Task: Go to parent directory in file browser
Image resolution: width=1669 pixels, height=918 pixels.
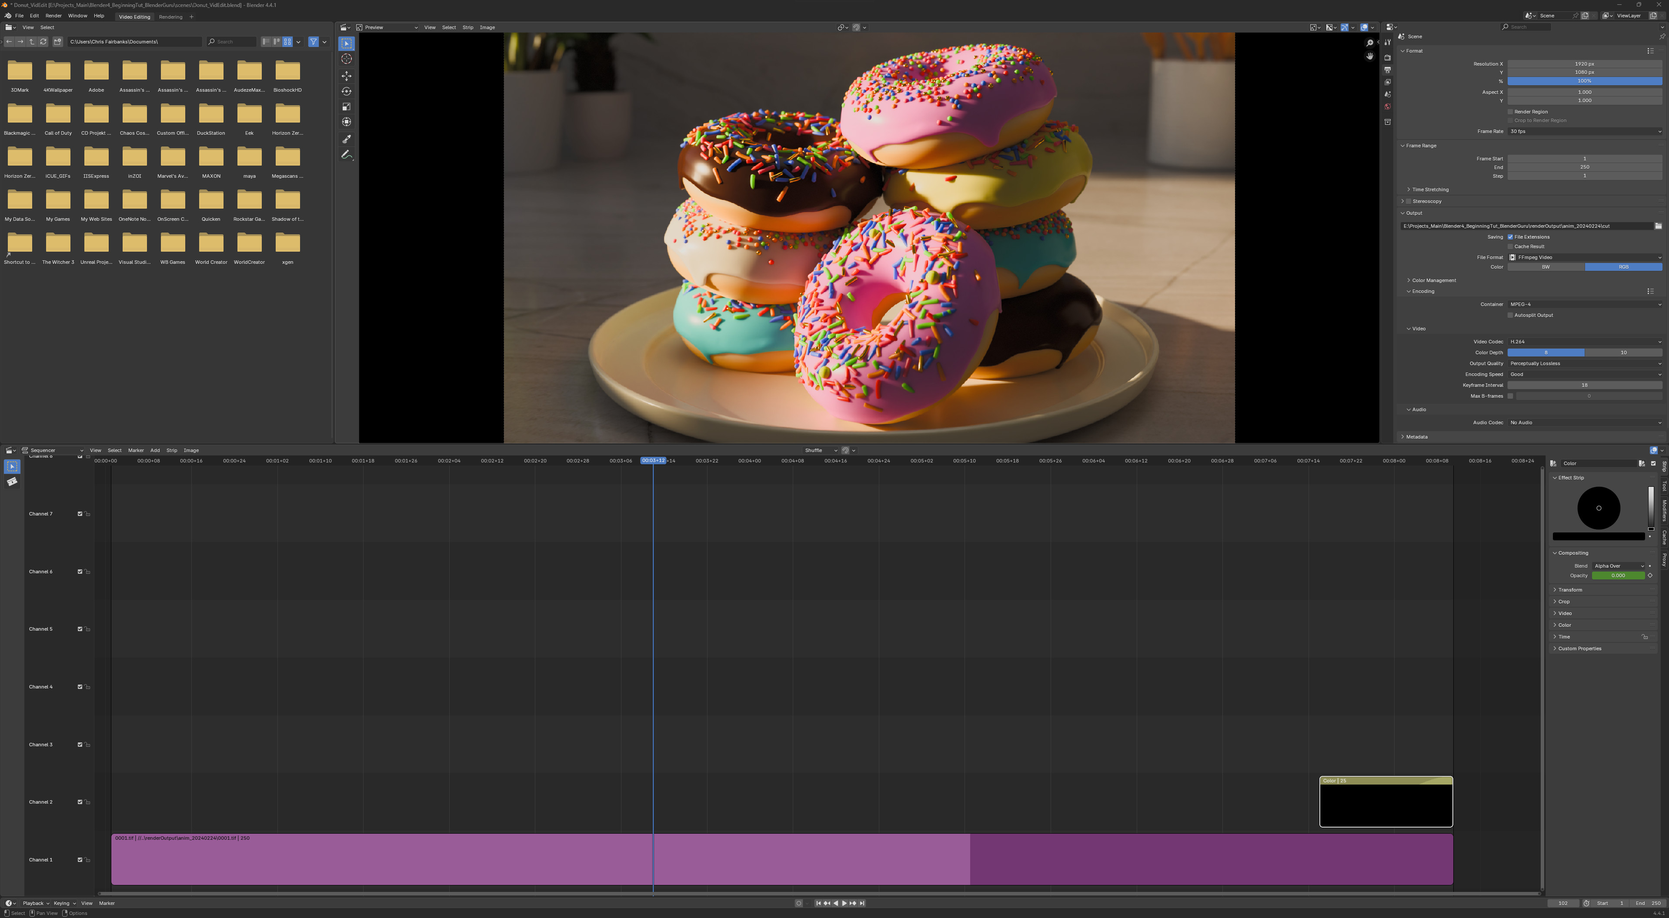Action: [32, 41]
